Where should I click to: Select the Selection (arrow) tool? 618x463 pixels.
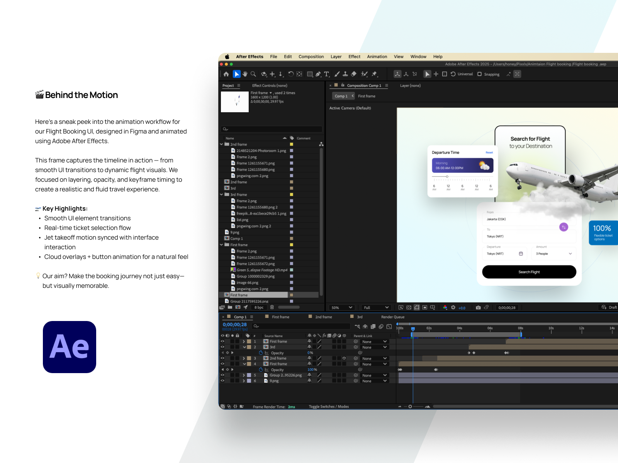pos(237,74)
